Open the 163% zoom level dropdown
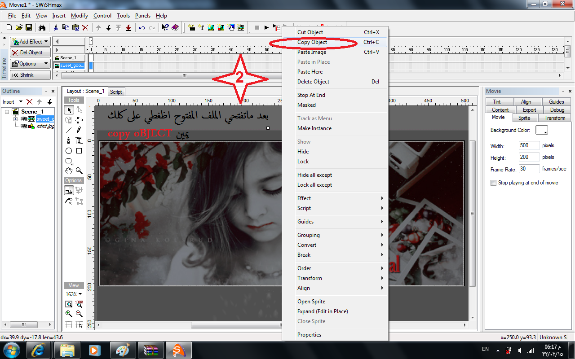 tap(74, 294)
